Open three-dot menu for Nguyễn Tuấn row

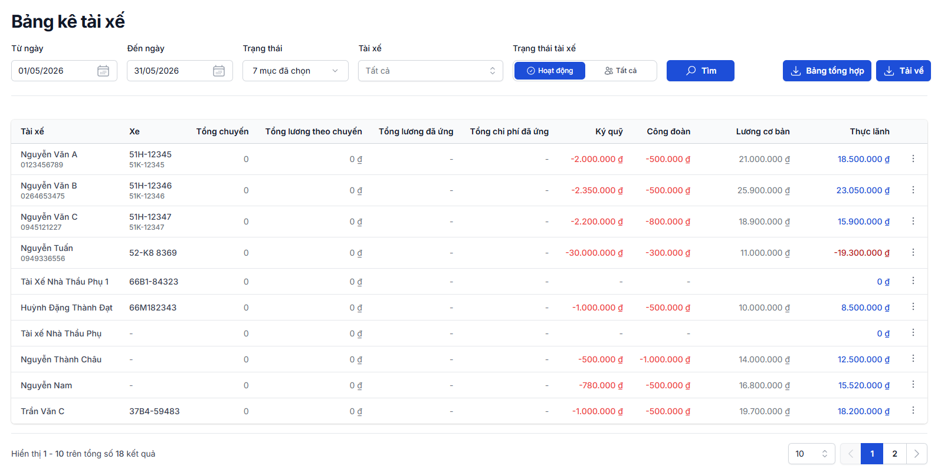point(913,252)
